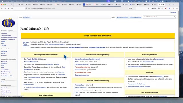Open Team-Dashboard in the sidebar
The image size is (183, 103).
click(x=6, y=35)
